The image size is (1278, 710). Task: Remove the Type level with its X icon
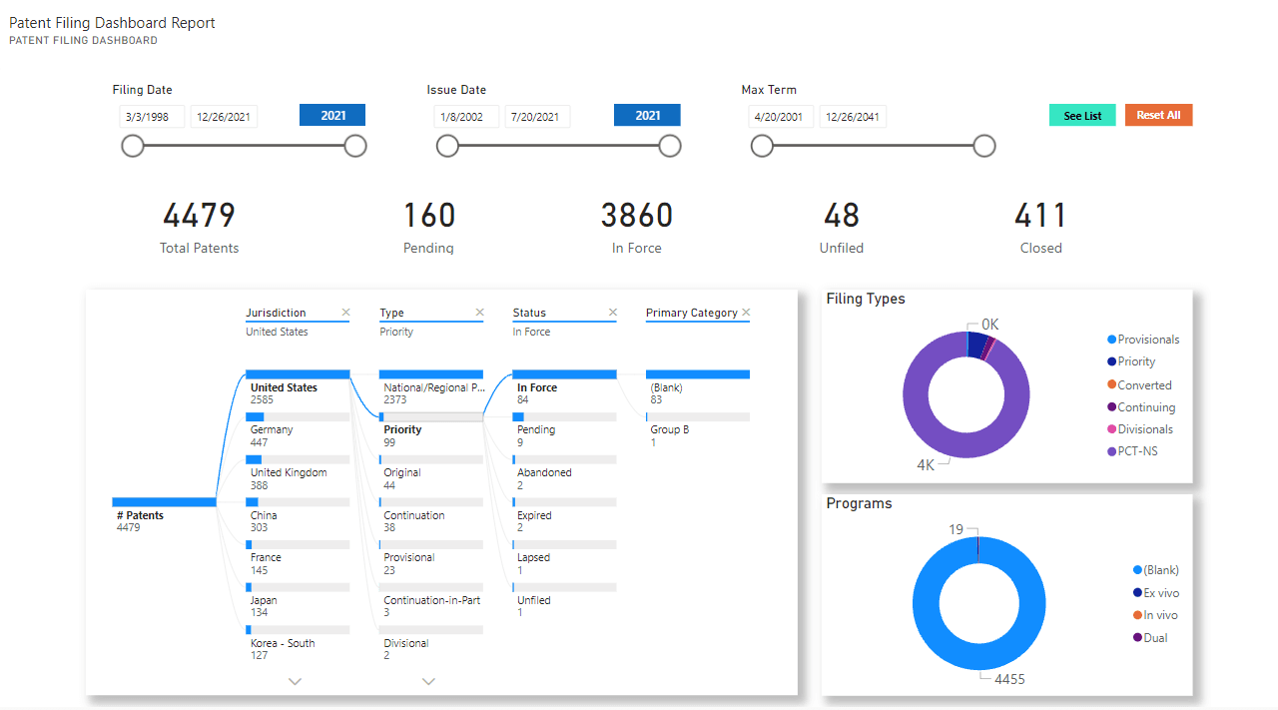[479, 313]
